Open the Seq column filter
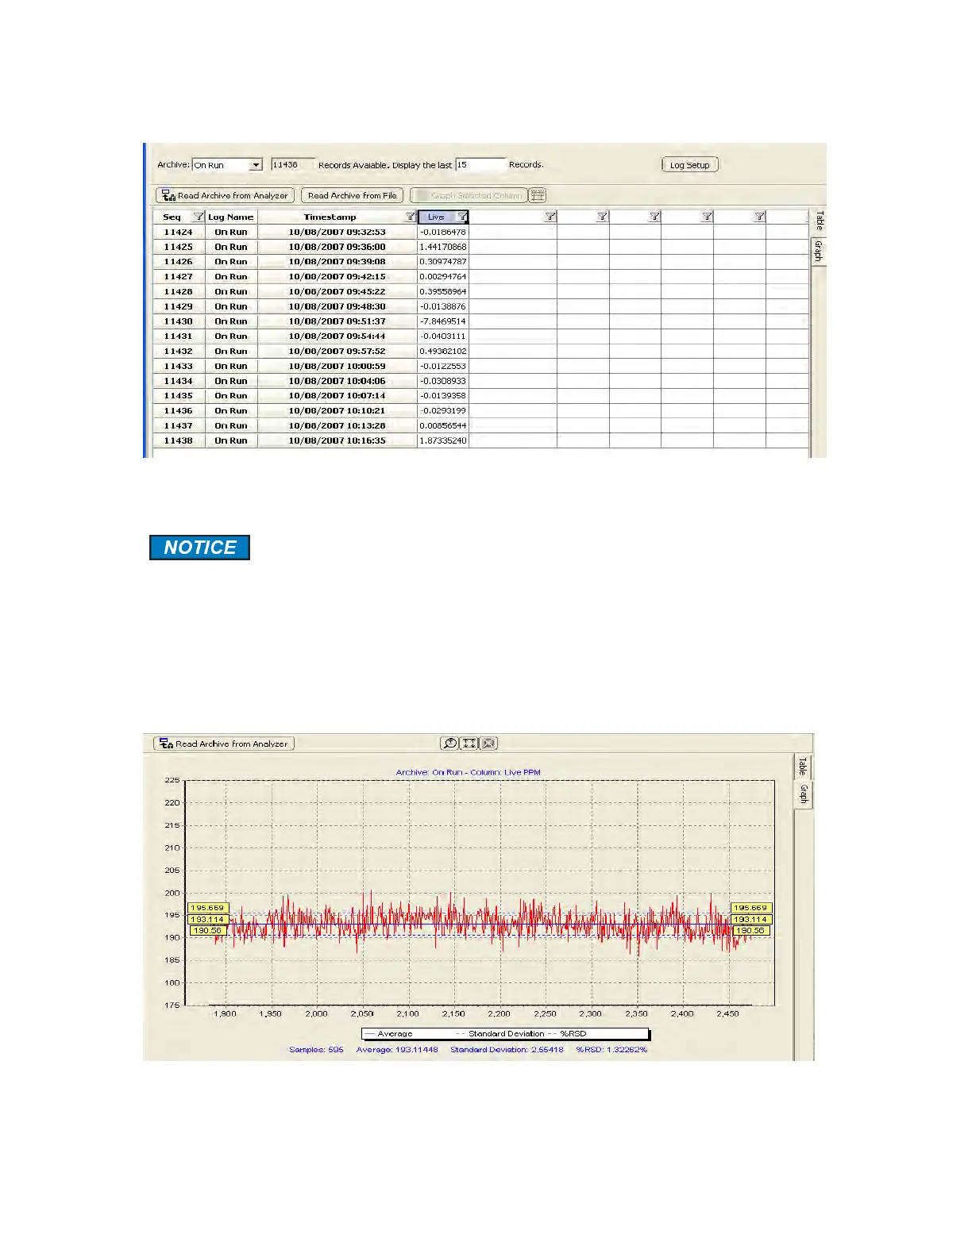Viewport: 972px width, 1257px height. pyautogui.click(x=199, y=217)
